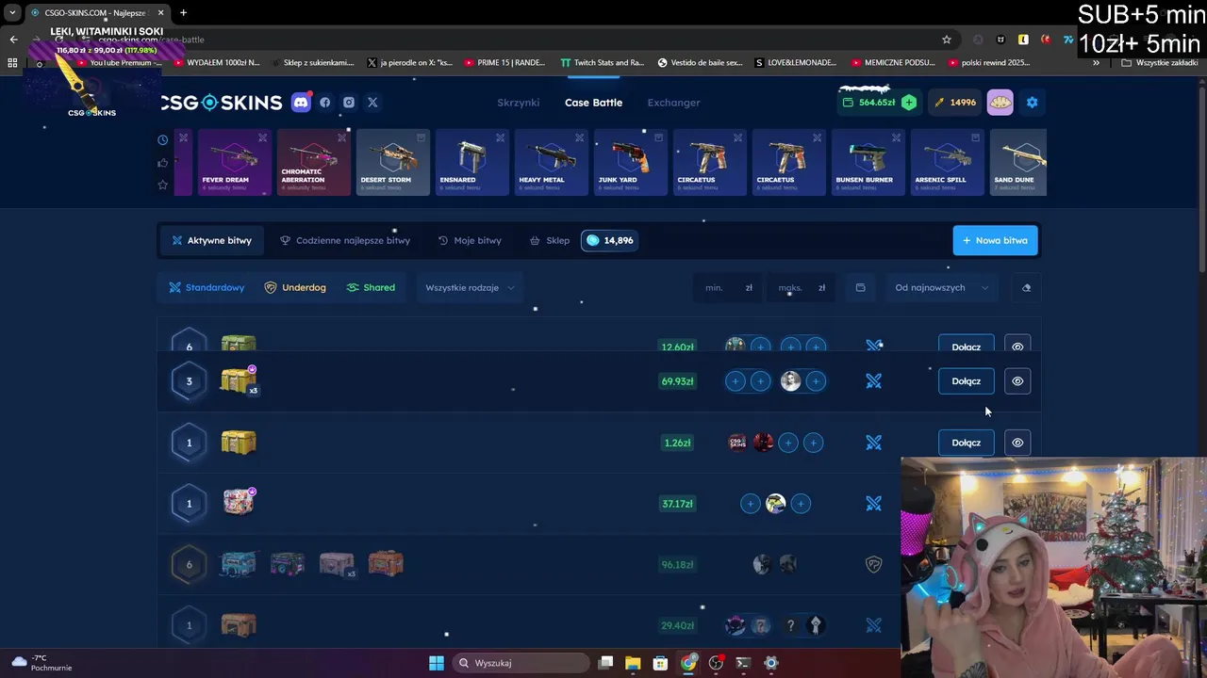1207x678 pixels.
Task: Click the yellow case in the 1.26zł battle
Action: [239, 443]
